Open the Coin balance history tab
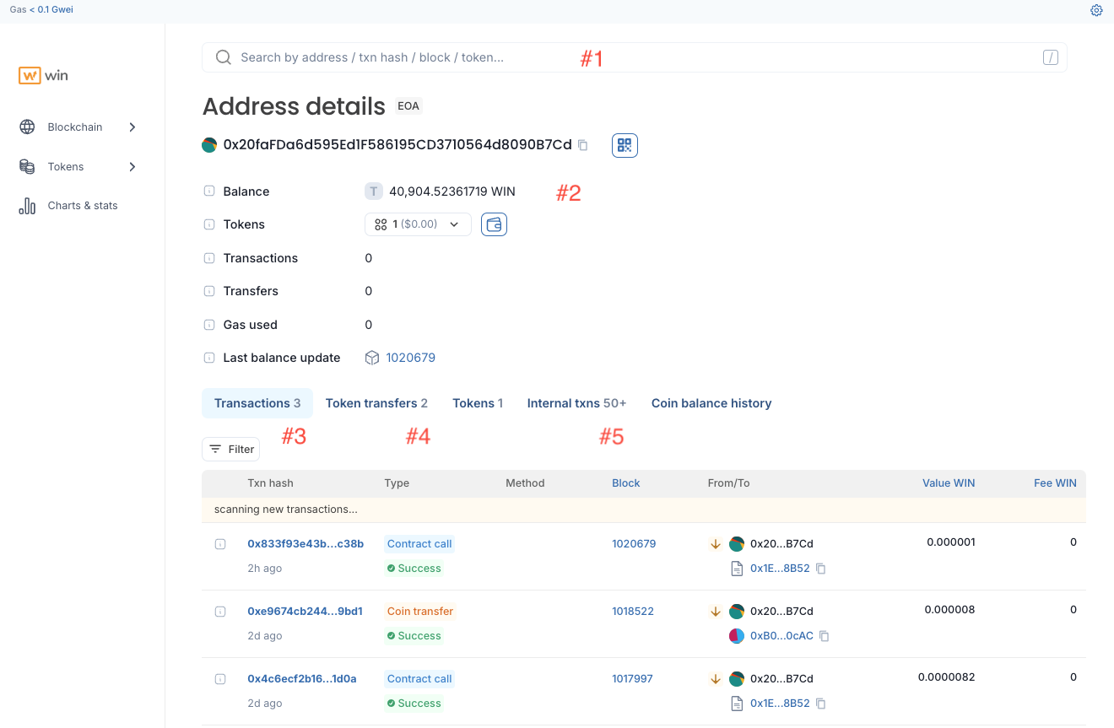This screenshot has height=728, width=1114. click(x=711, y=403)
